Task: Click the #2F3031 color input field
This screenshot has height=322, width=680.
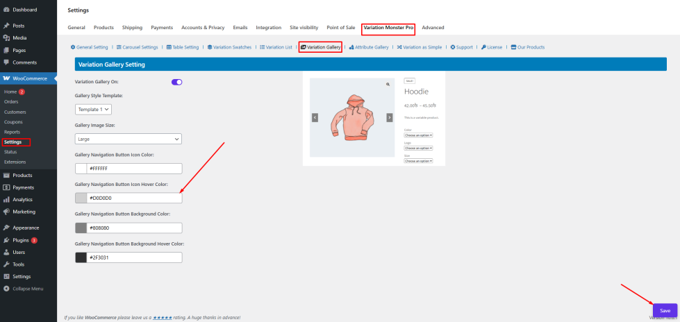Action: pos(135,257)
